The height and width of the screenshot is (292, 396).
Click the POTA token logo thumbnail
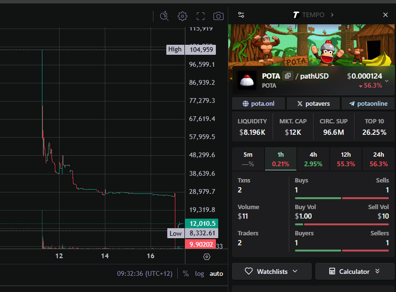coord(247,81)
